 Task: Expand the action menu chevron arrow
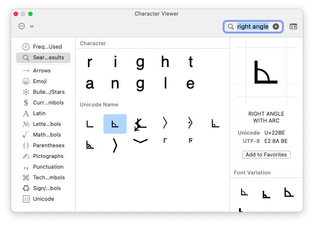32,26
